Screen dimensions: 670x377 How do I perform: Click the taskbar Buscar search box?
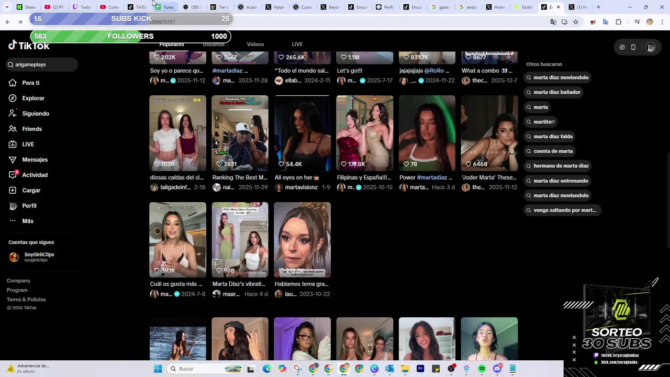coord(205,369)
